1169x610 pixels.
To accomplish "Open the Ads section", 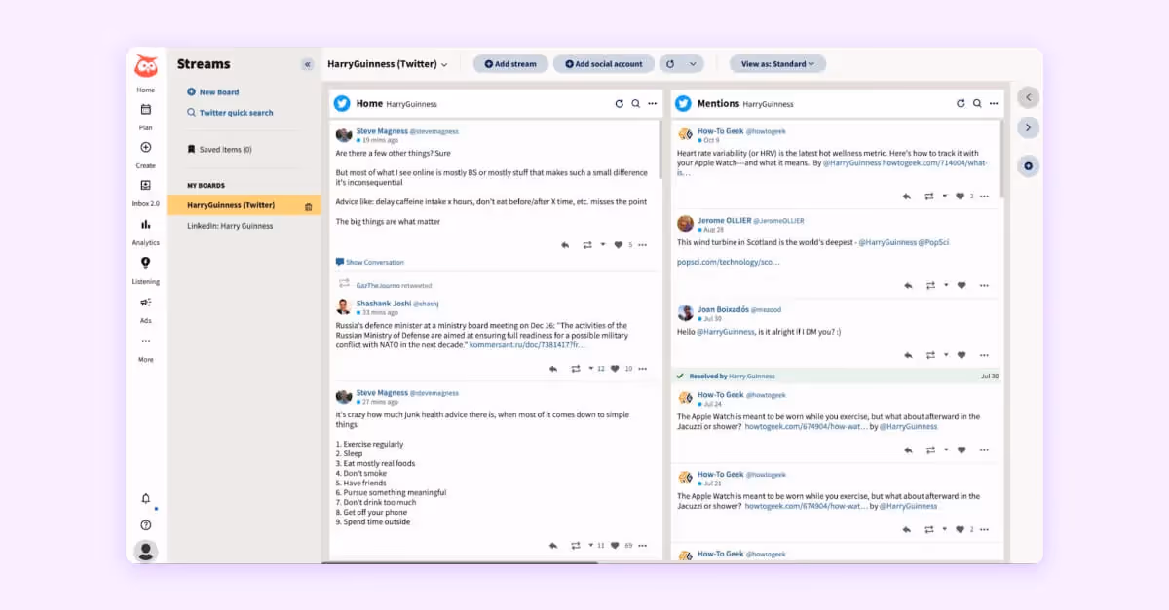I will tap(145, 309).
